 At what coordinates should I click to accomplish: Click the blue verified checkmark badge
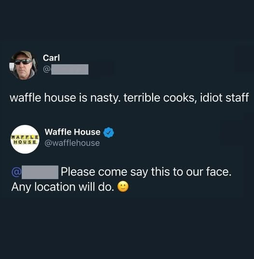(109, 133)
